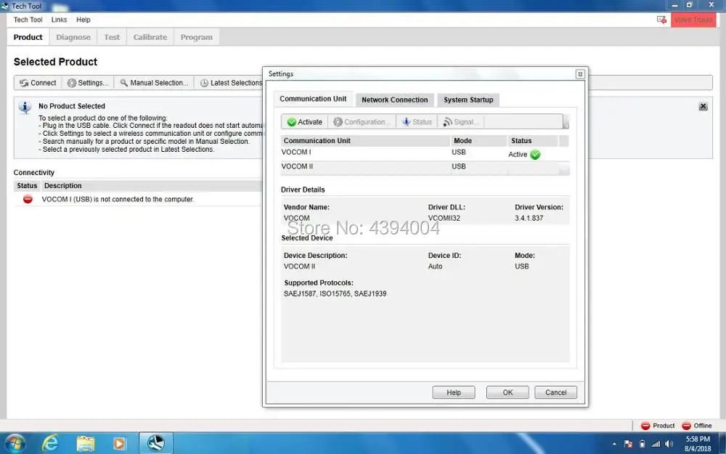726x454 pixels.
Task: Switch to the Test tab
Action: (112, 37)
